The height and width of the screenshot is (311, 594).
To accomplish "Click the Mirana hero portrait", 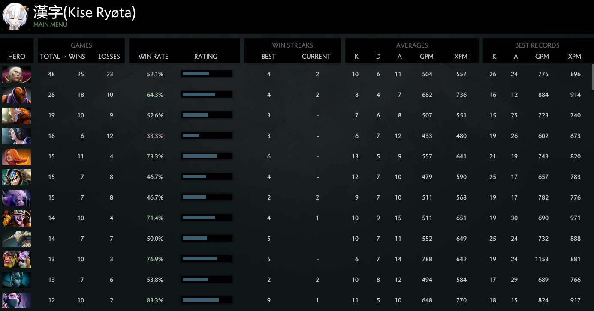I will coord(16,136).
